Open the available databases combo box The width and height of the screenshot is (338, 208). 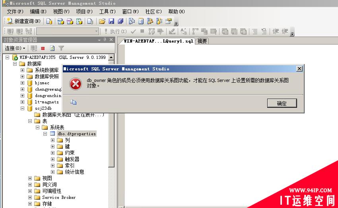coord(68,31)
